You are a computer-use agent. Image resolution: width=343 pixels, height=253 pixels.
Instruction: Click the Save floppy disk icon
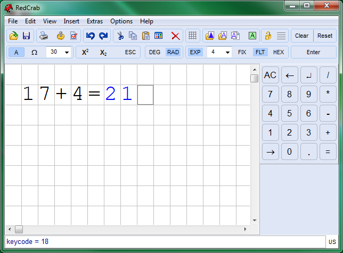26,36
